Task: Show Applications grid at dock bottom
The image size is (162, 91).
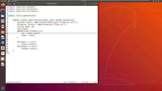Action: point(3,88)
